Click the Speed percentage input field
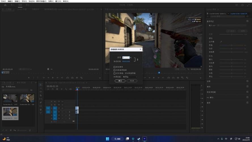 (x=126, y=58)
